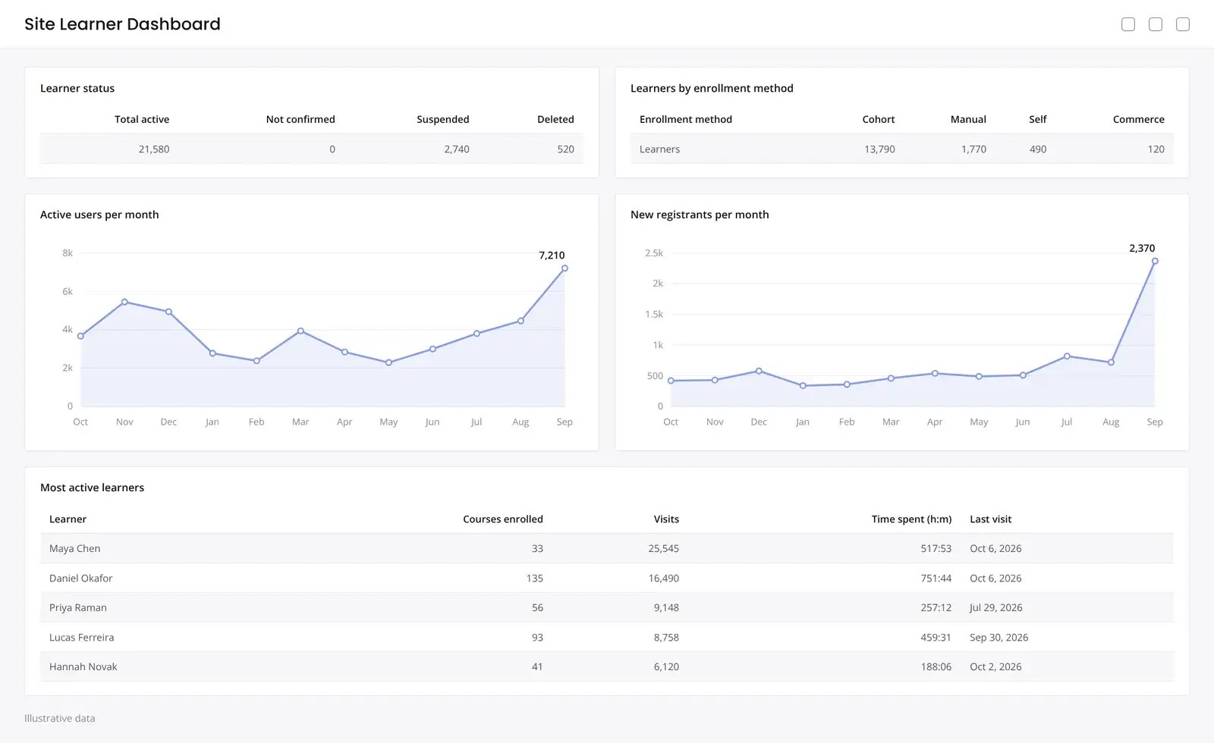Click Aug data point in New registrants chart
The height and width of the screenshot is (743, 1214).
(1111, 362)
